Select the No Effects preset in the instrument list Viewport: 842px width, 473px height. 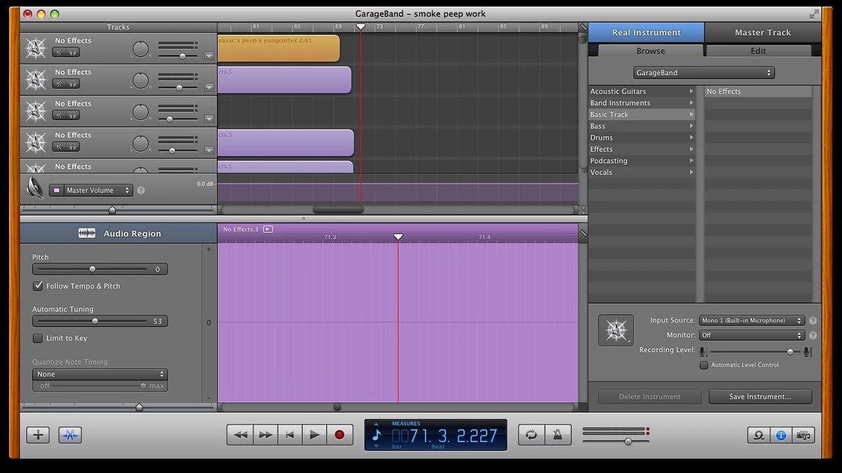click(758, 91)
